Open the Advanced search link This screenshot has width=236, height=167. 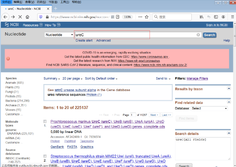point(104,41)
